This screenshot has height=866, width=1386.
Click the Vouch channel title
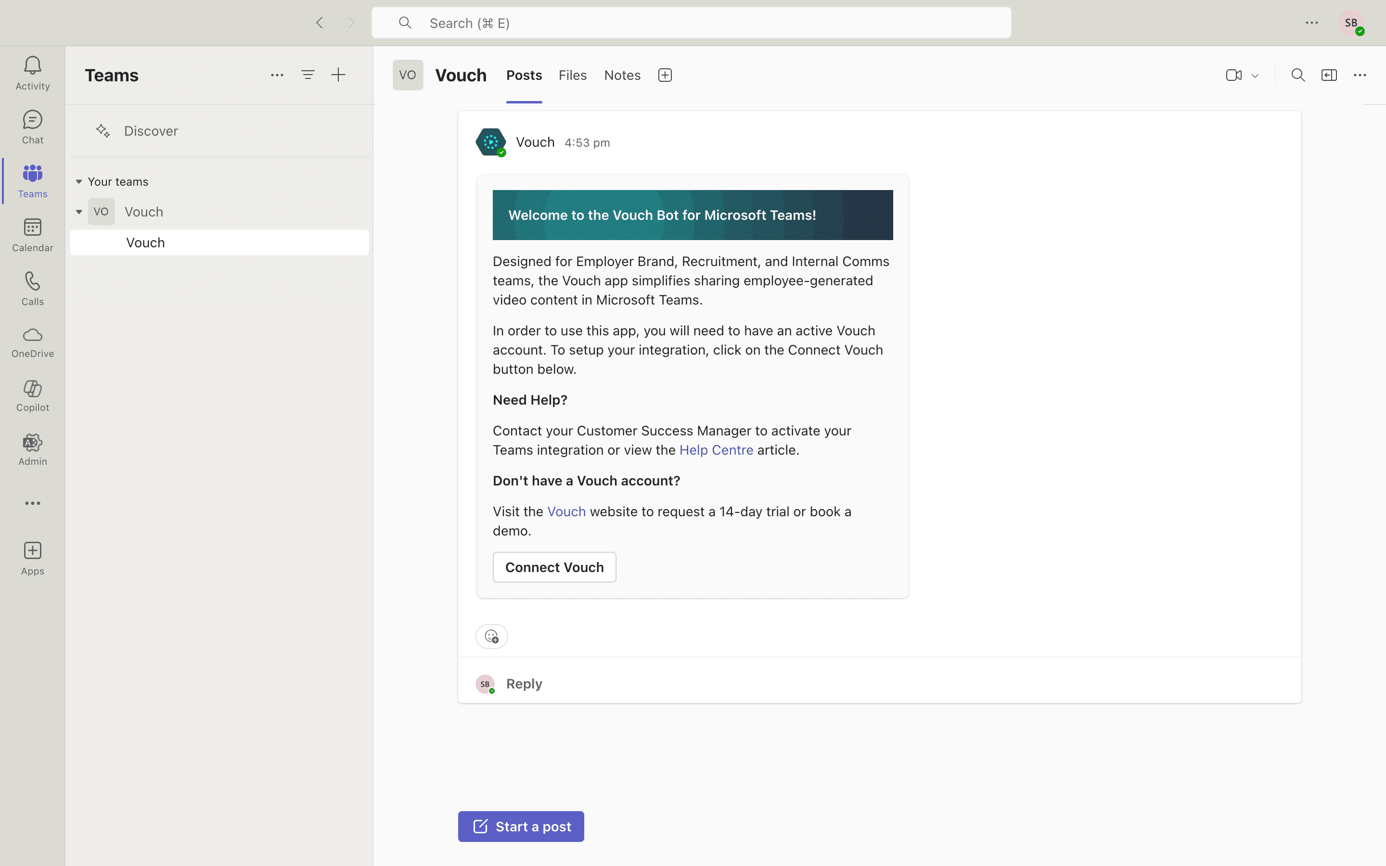(461, 75)
